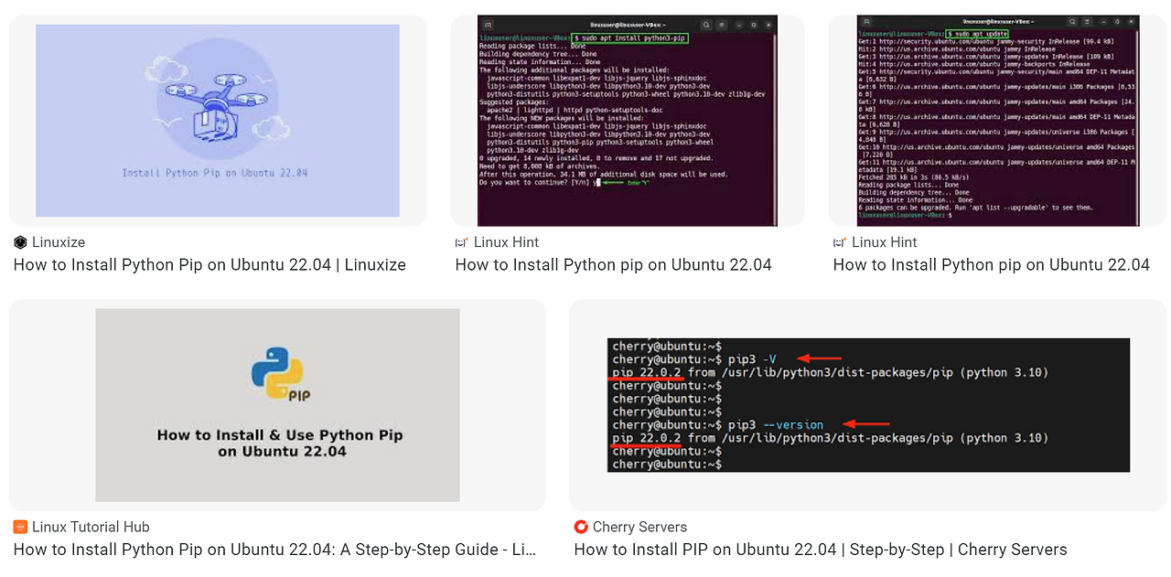Viewport: 1171px width, 577px height.
Task: Open the Linux Hint title below the apt update terminal
Action: (992, 265)
